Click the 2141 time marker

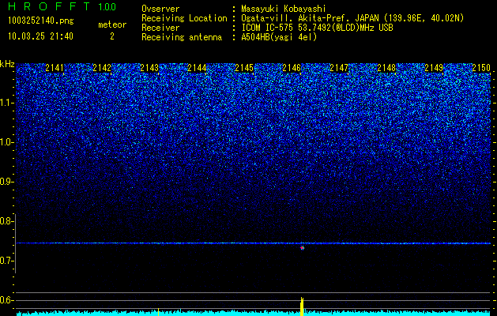(x=55, y=68)
